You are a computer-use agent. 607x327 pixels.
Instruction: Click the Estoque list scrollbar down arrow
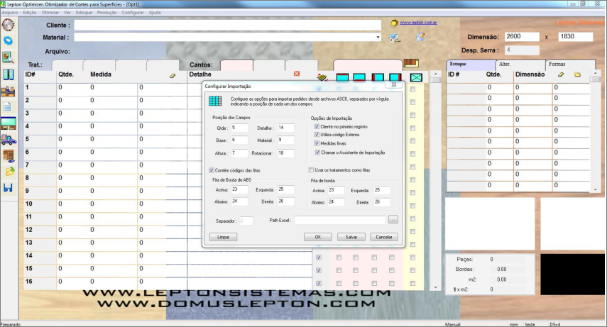[x=596, y=189]
